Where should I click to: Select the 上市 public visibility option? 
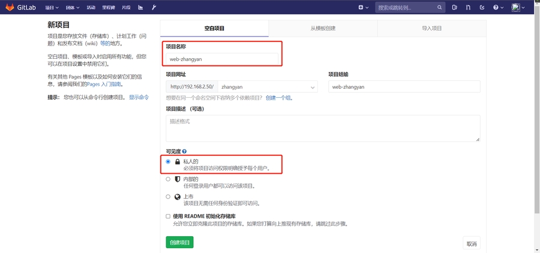click(x=168, y=197)
